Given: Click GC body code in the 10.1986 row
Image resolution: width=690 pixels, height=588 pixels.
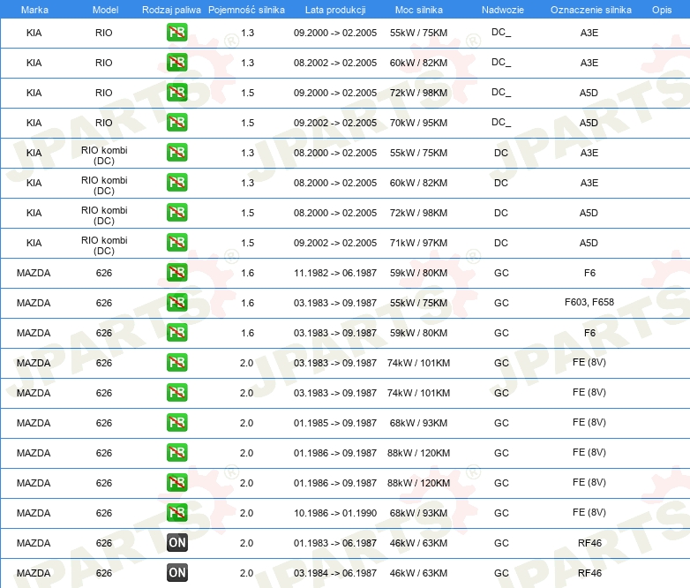Looking at the screenshot, I should (501, 513).
